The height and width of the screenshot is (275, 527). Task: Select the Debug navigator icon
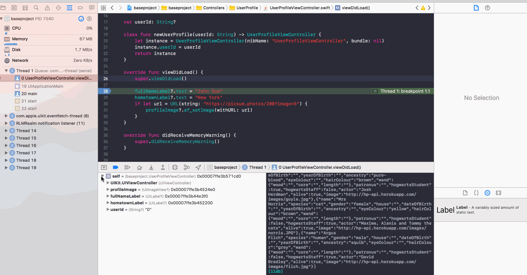(70, 7)
